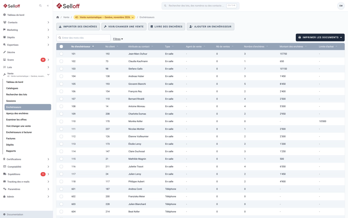
Task: Click the Documentation info icon
Action: click(x=4, y=214)
